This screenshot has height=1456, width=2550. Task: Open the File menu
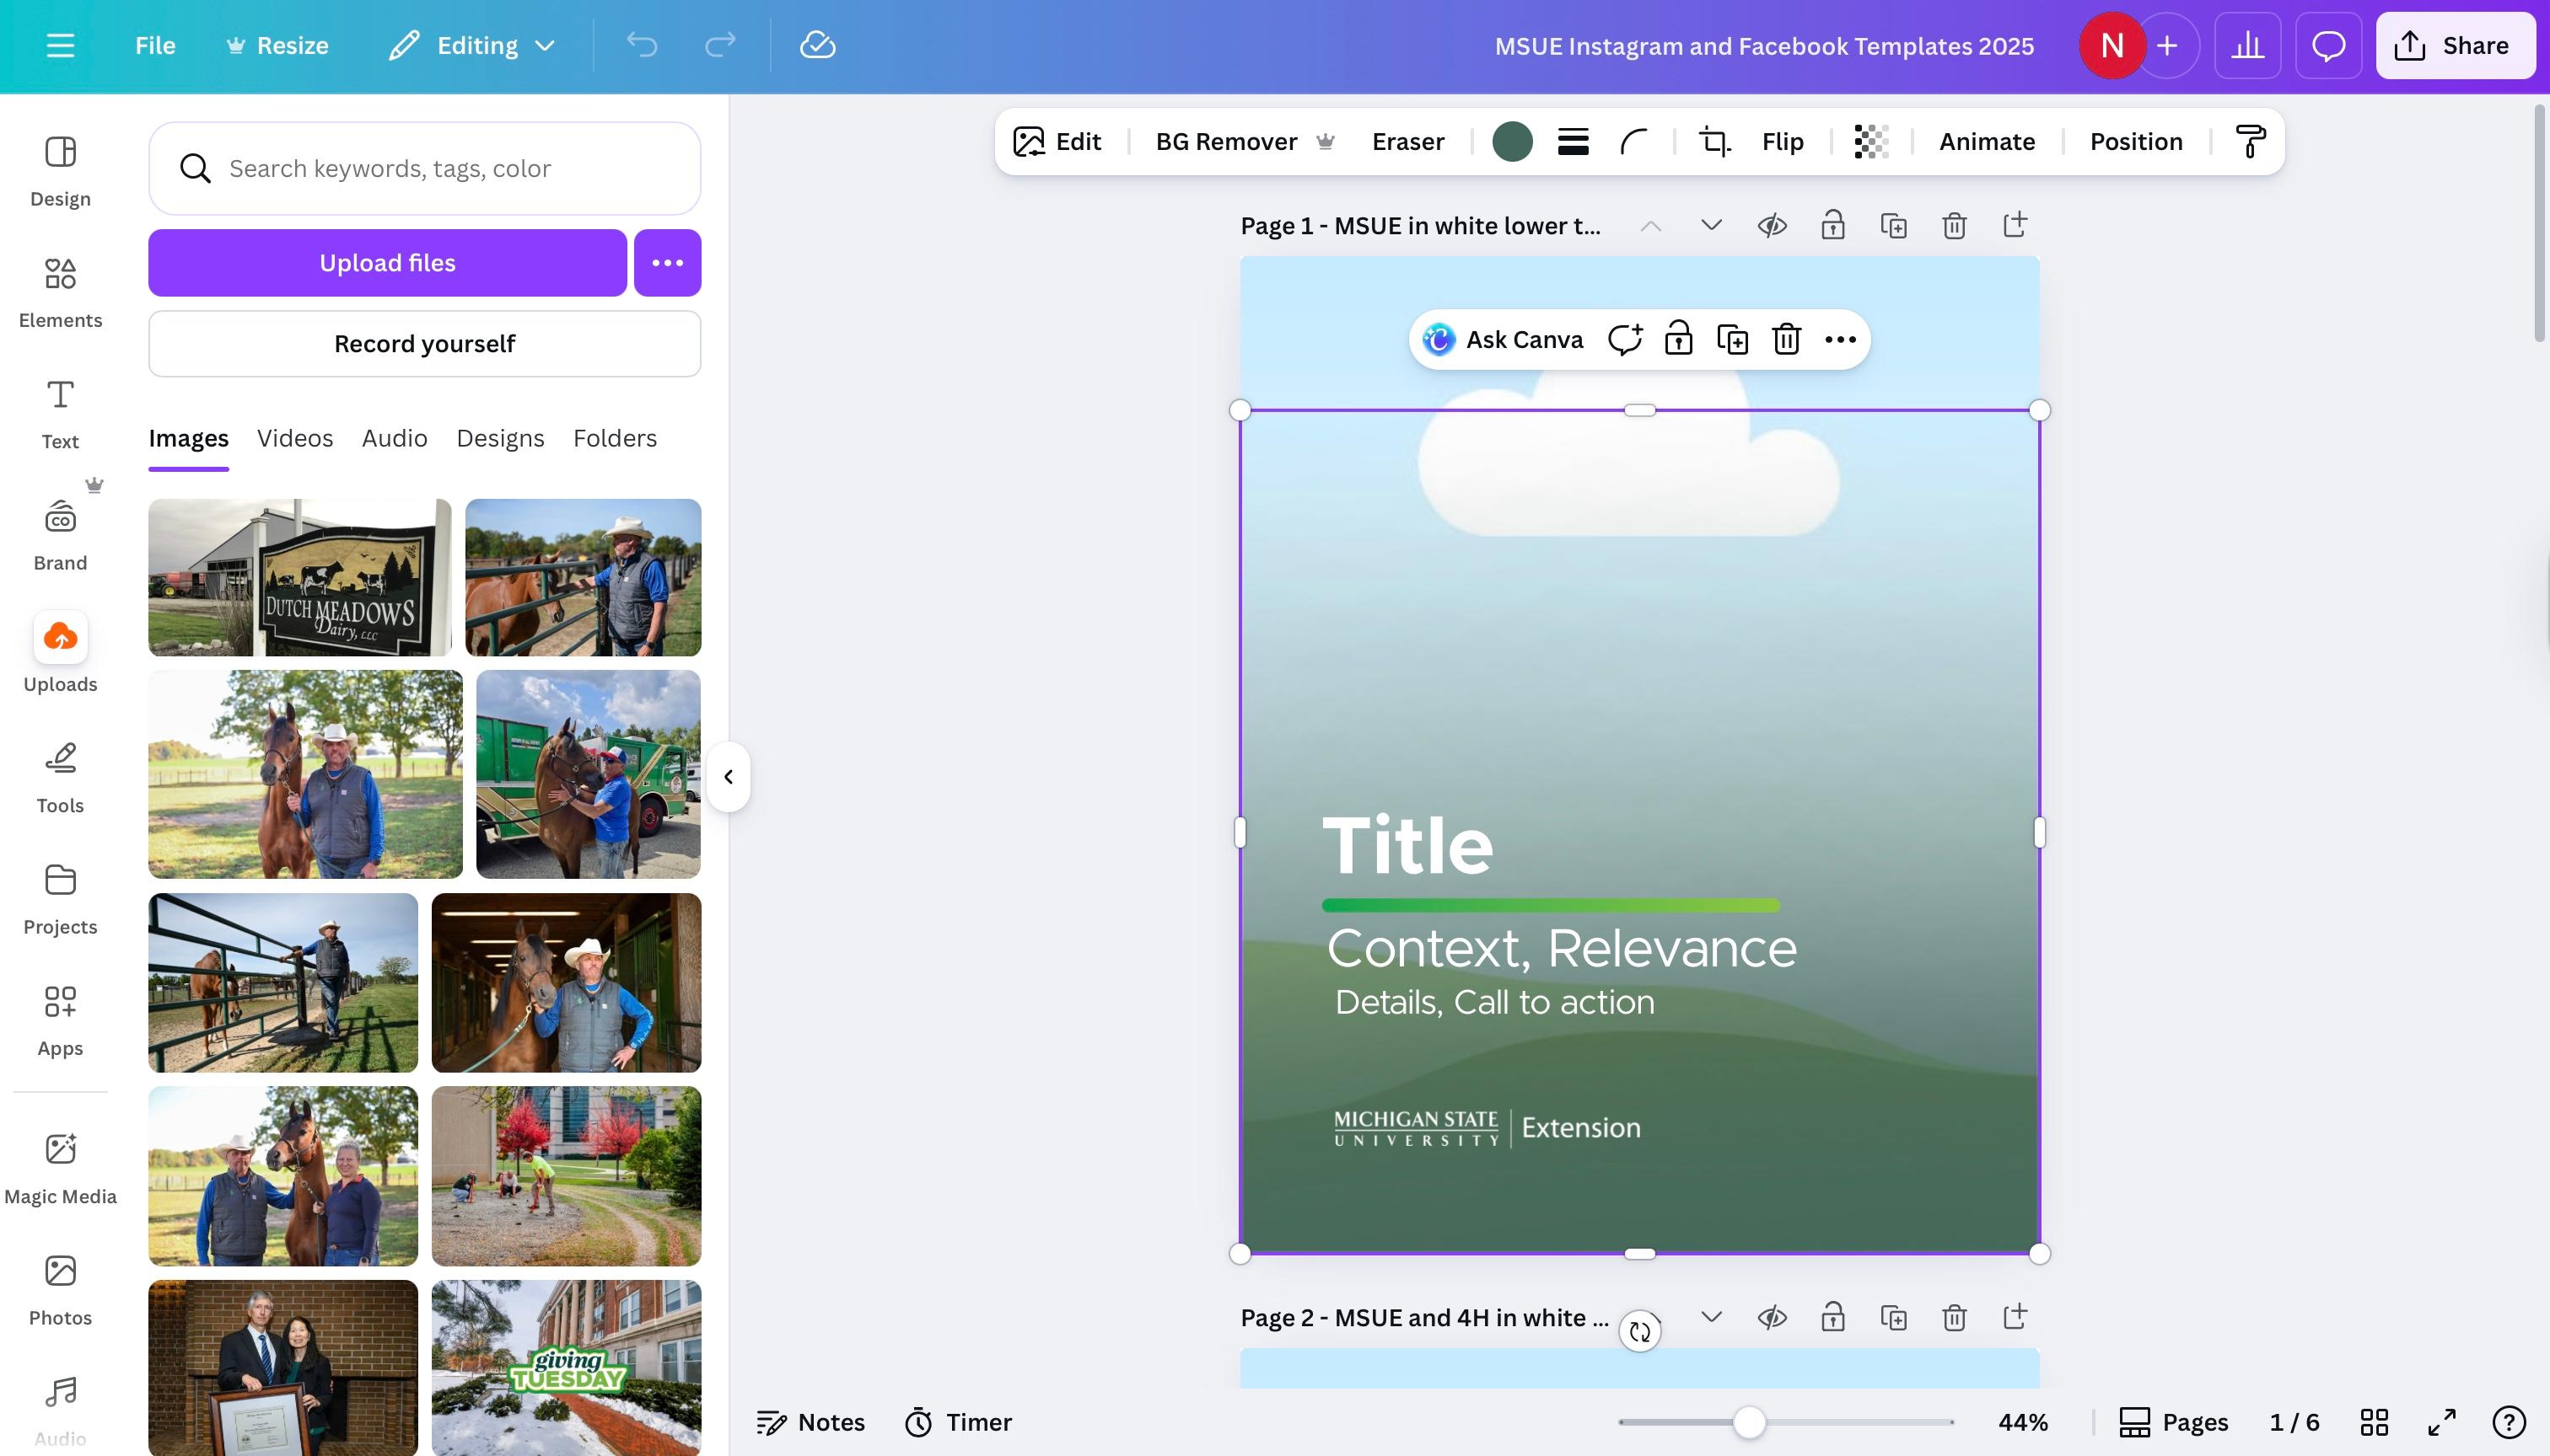(x=155, y=45)
